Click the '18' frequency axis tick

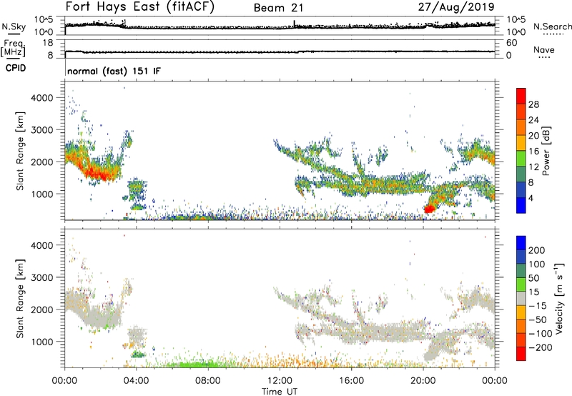tap(47, 43)
